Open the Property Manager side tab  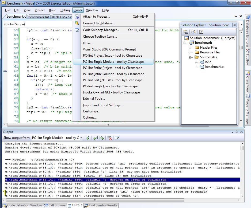pos(248,109)
